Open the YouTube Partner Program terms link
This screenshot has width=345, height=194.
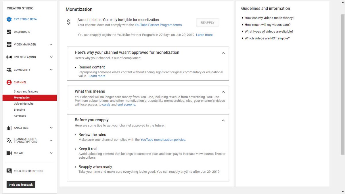click(x=158, y=25)
